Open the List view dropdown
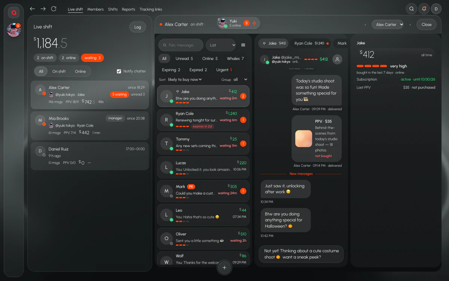Image resolution: width=449 pixels, height=281 pixels. 221,45
